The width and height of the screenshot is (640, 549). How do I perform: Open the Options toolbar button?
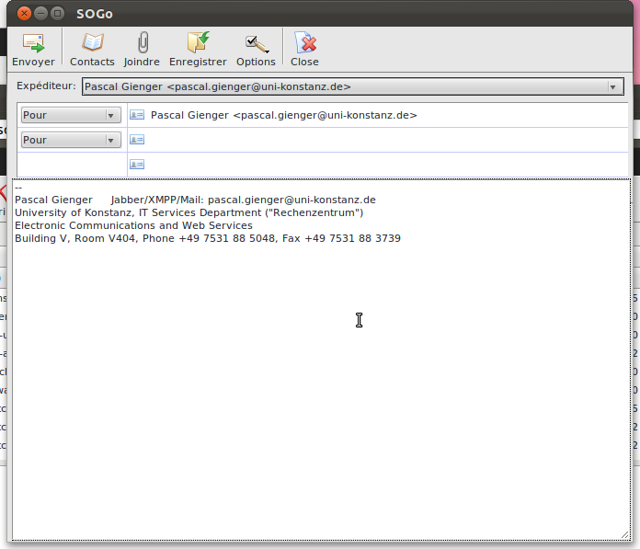(x=256, y=43)
